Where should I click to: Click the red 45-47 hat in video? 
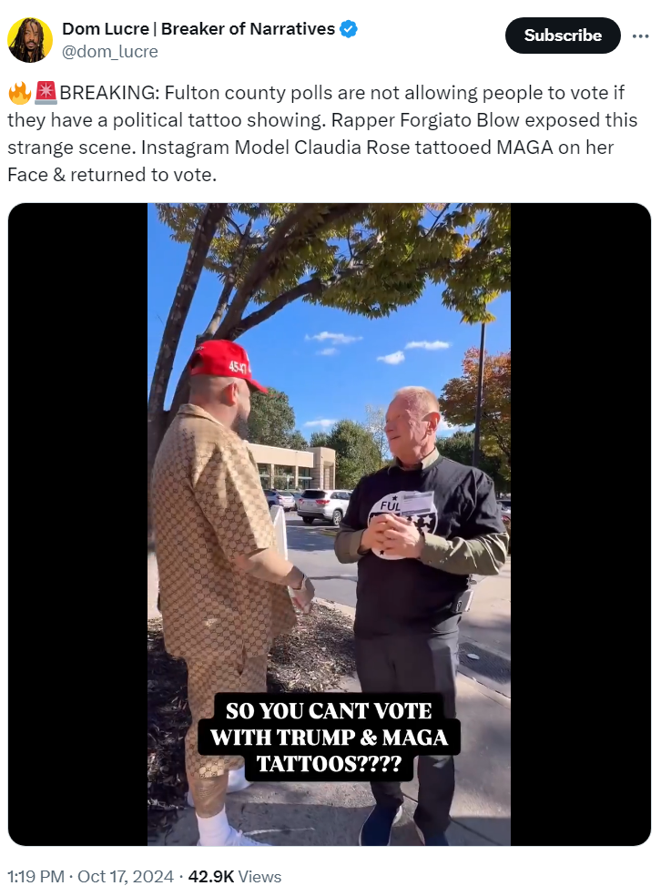point(226,363)
